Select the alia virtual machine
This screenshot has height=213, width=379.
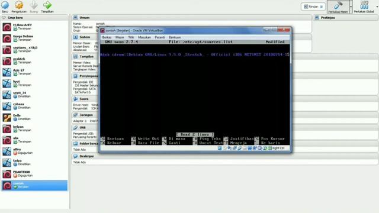34,140
